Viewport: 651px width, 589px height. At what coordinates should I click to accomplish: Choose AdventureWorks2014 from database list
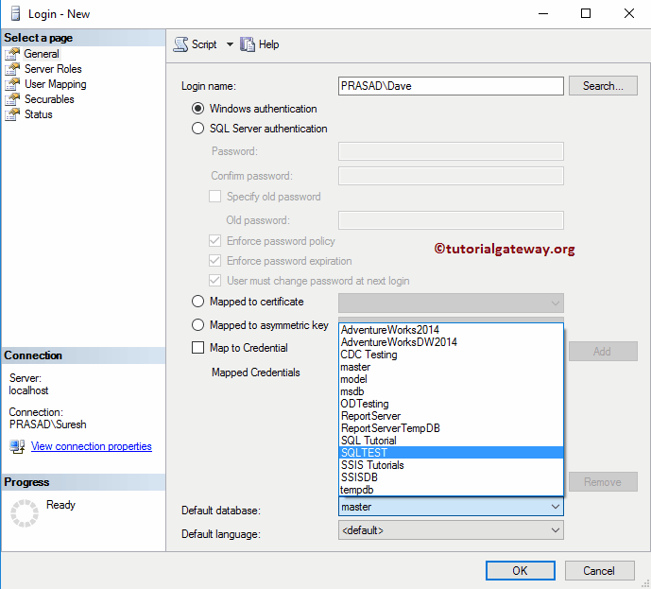(x=451, y=330)
